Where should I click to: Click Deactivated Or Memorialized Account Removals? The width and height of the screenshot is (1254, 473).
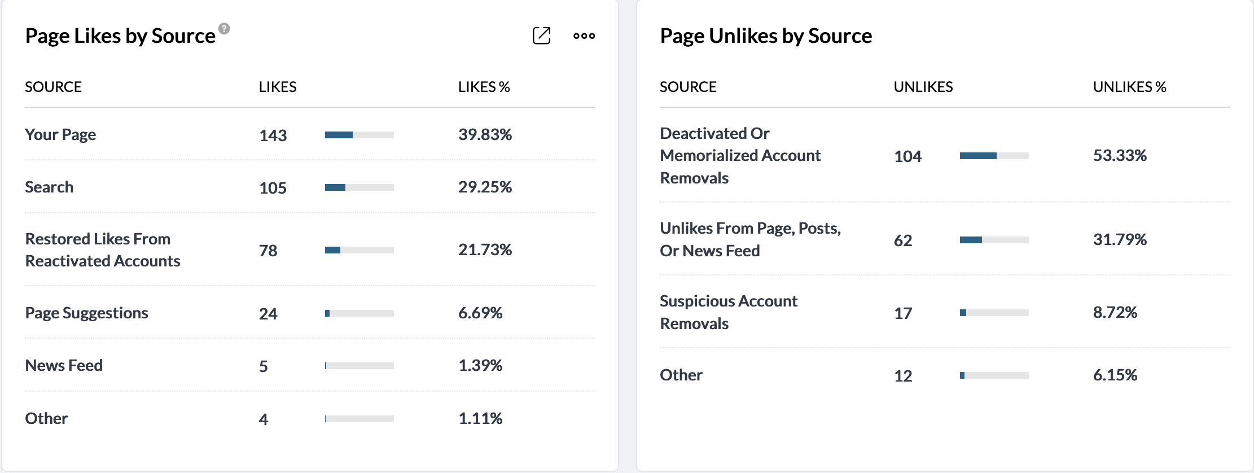coord(740,155)
